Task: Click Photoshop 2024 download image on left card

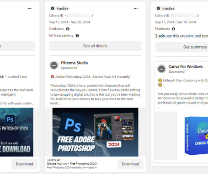Action: (16, 132)
